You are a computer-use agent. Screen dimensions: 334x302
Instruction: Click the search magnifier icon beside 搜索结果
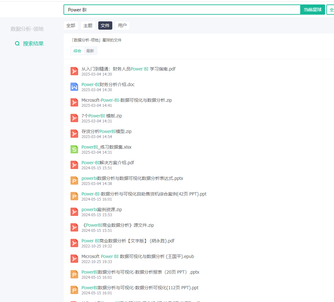tap(17, 43)
